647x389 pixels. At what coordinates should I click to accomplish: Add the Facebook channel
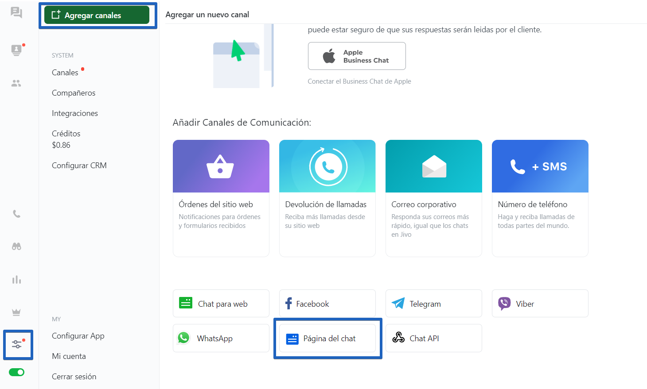(327, 304)
